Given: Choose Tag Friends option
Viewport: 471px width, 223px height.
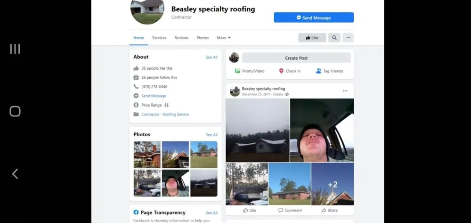Looking at the screenshot, I should point(330,71).
